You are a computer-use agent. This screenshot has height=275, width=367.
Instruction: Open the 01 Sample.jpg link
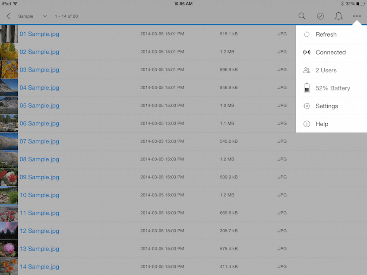pos(39,34)
